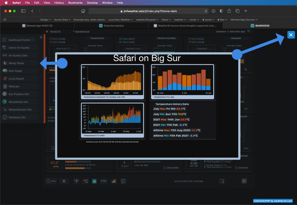Screen dimensions: 297x205
Task: Click the weather34 '34' logo icon
Action: pyautogui.click(x=244, y=181)
